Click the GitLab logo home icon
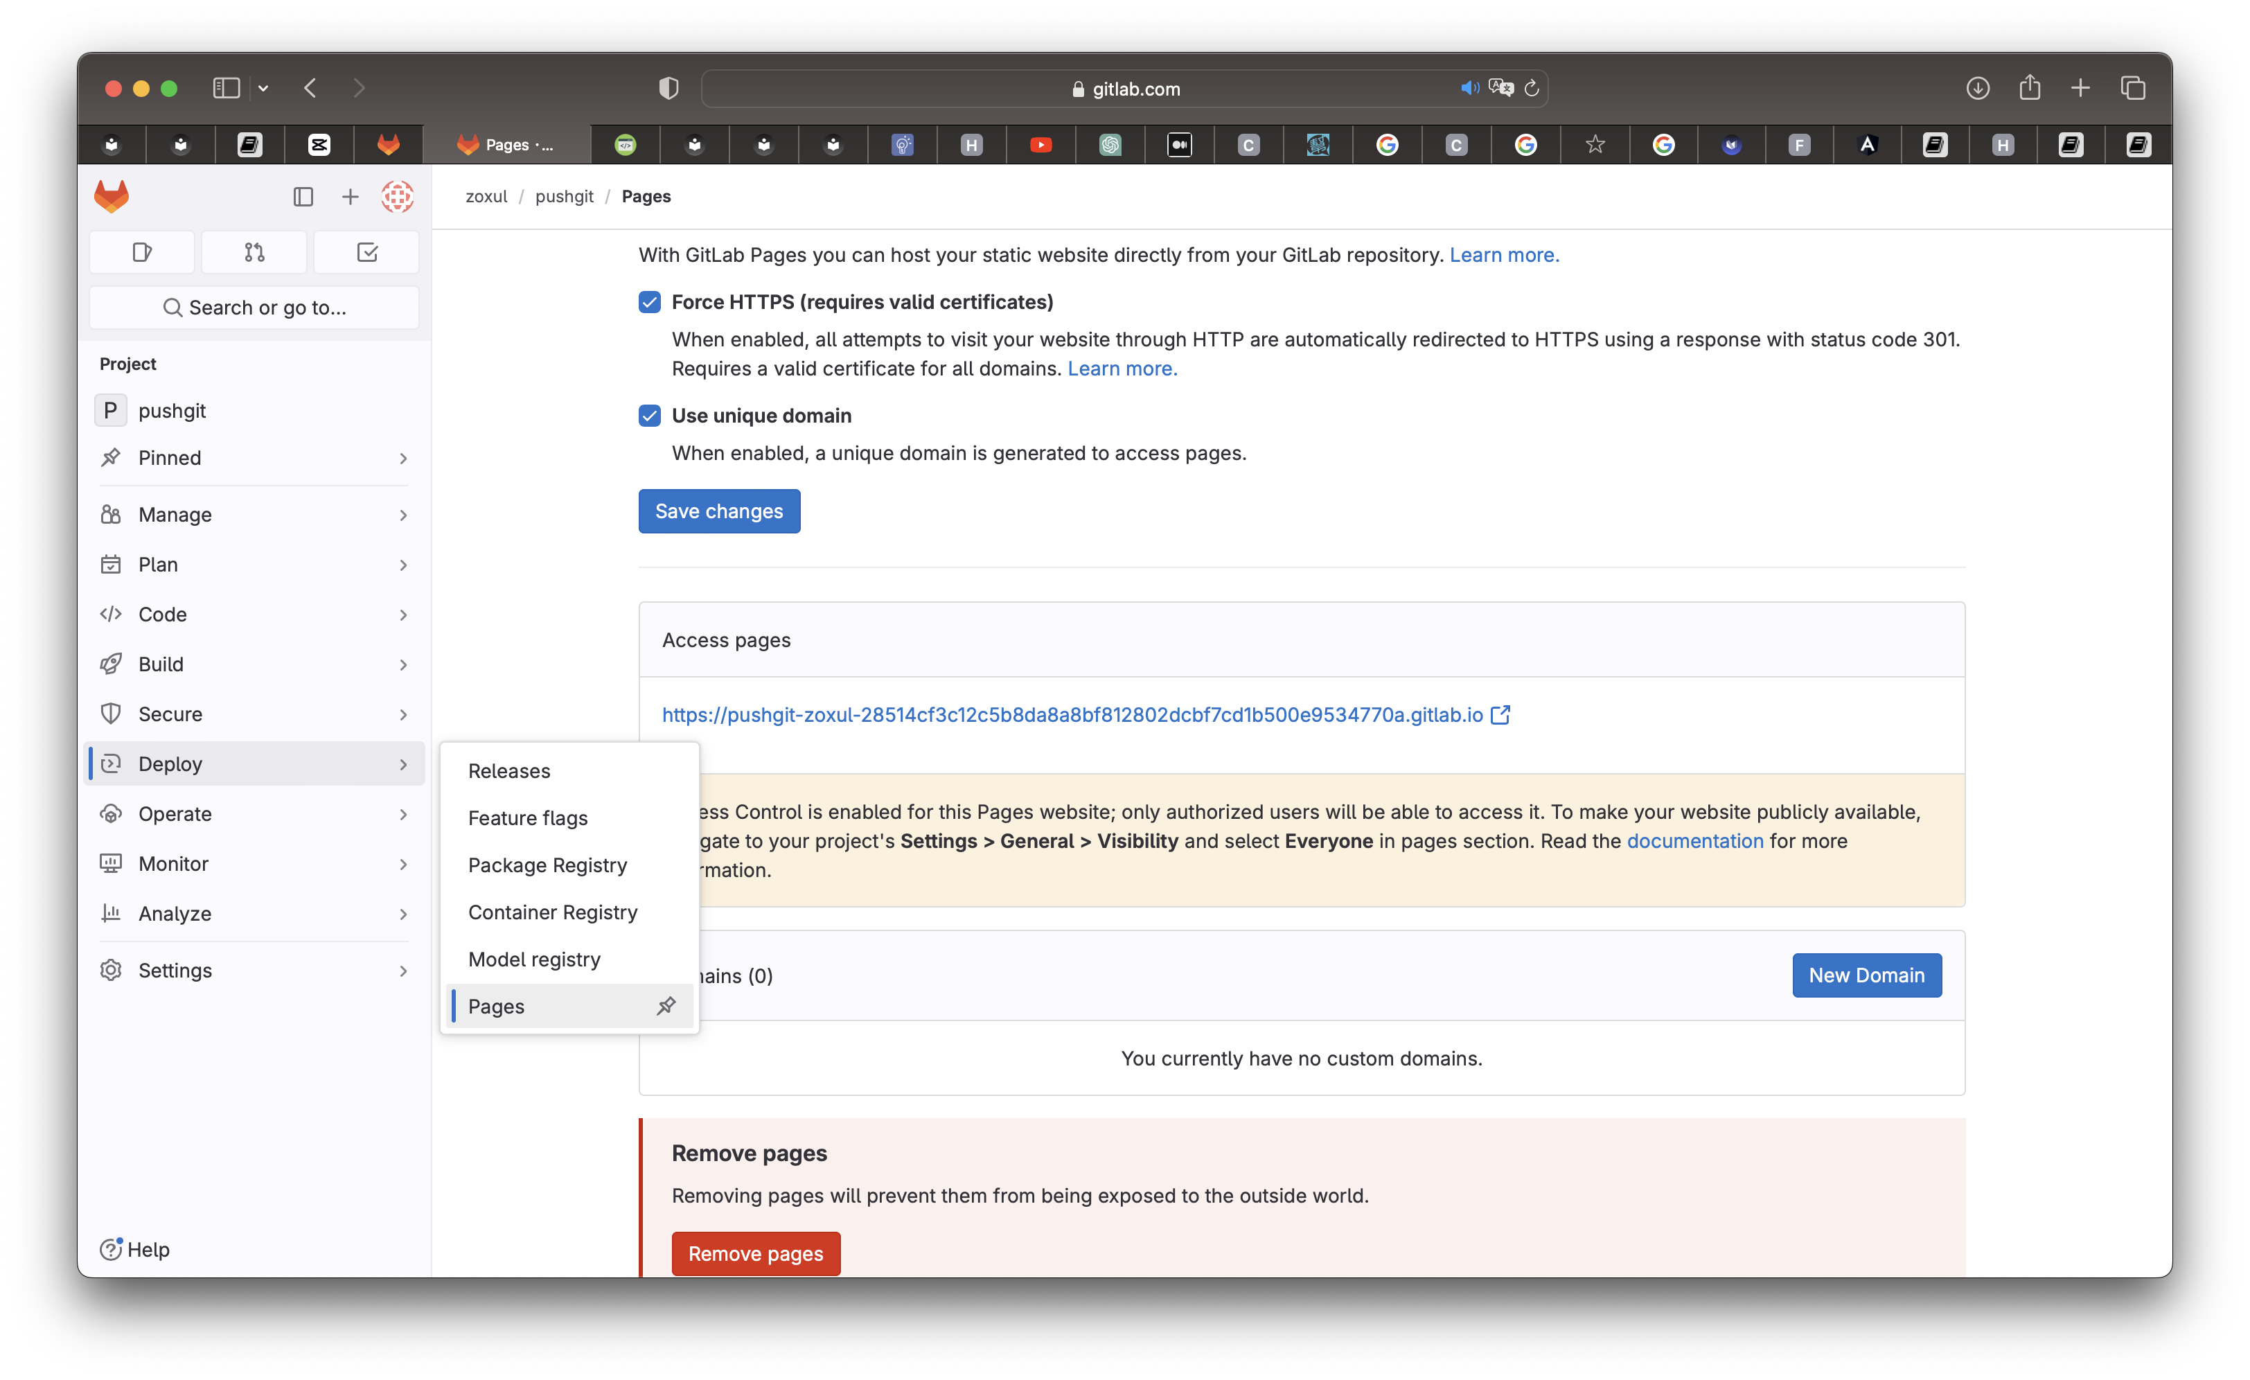 (x=112, y=196)
